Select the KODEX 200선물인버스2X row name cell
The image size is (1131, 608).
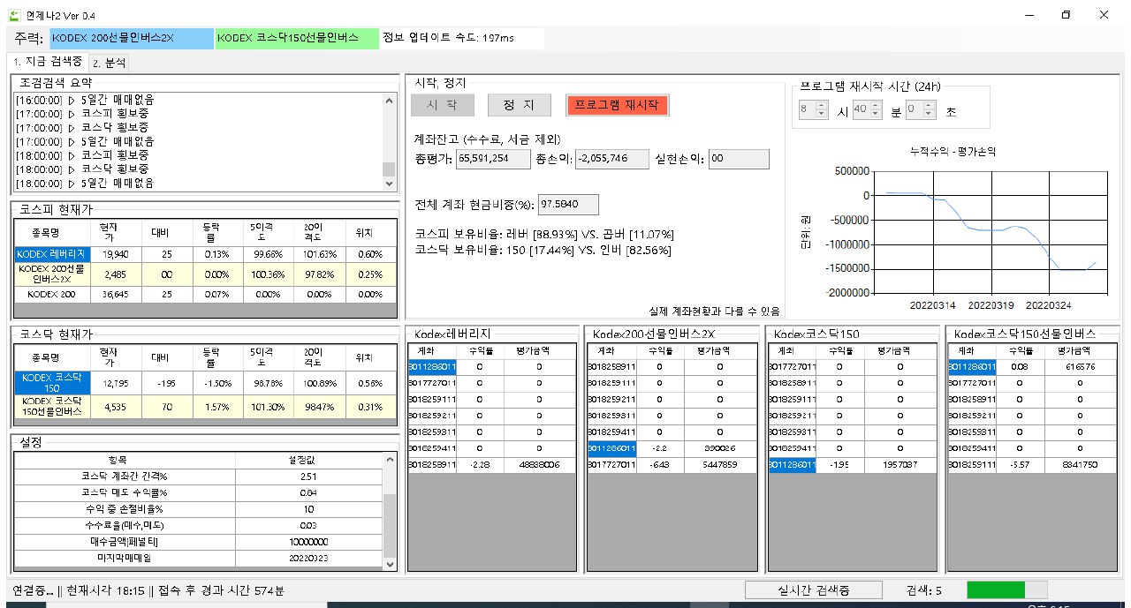coord(50,274)
